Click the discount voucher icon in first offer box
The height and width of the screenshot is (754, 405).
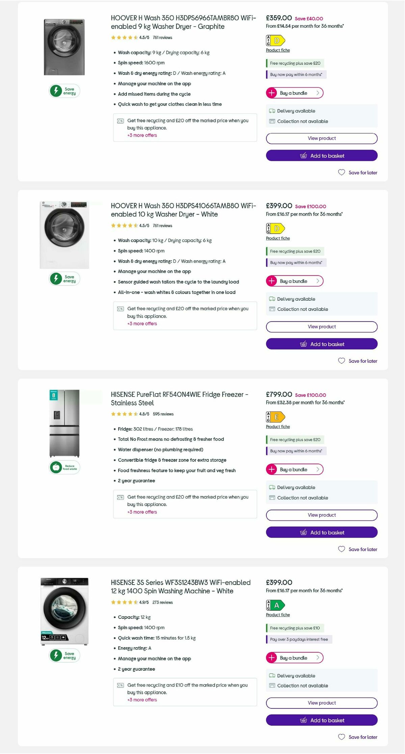click(x=120, y=120)
